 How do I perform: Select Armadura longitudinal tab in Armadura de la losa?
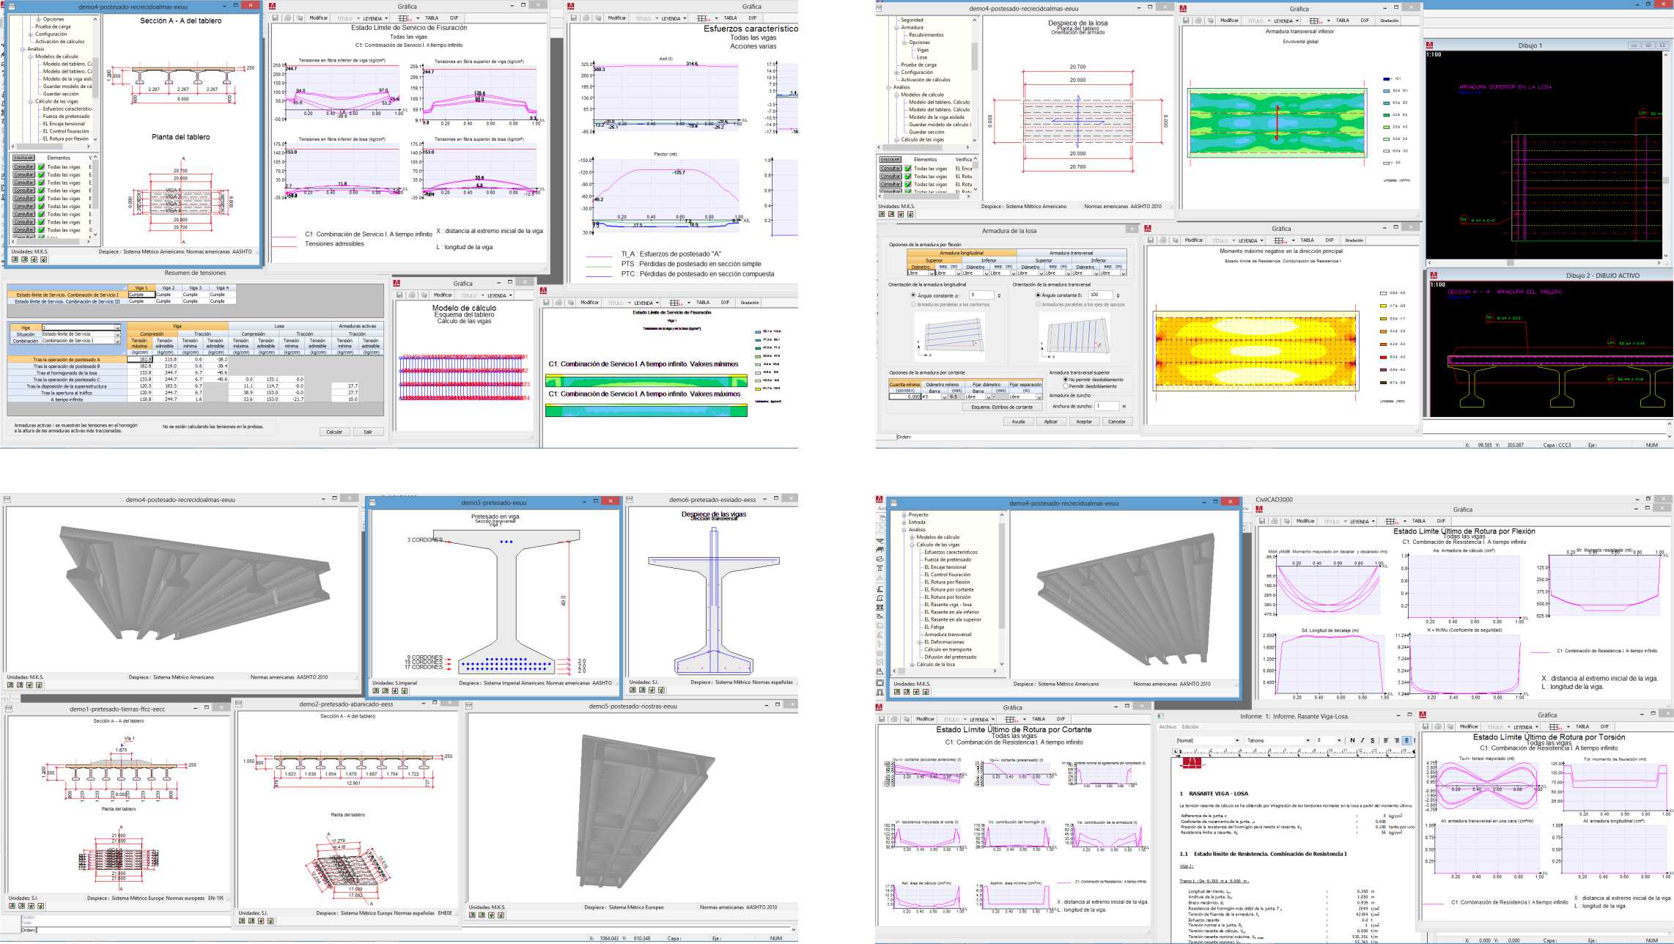pos(962,253)
